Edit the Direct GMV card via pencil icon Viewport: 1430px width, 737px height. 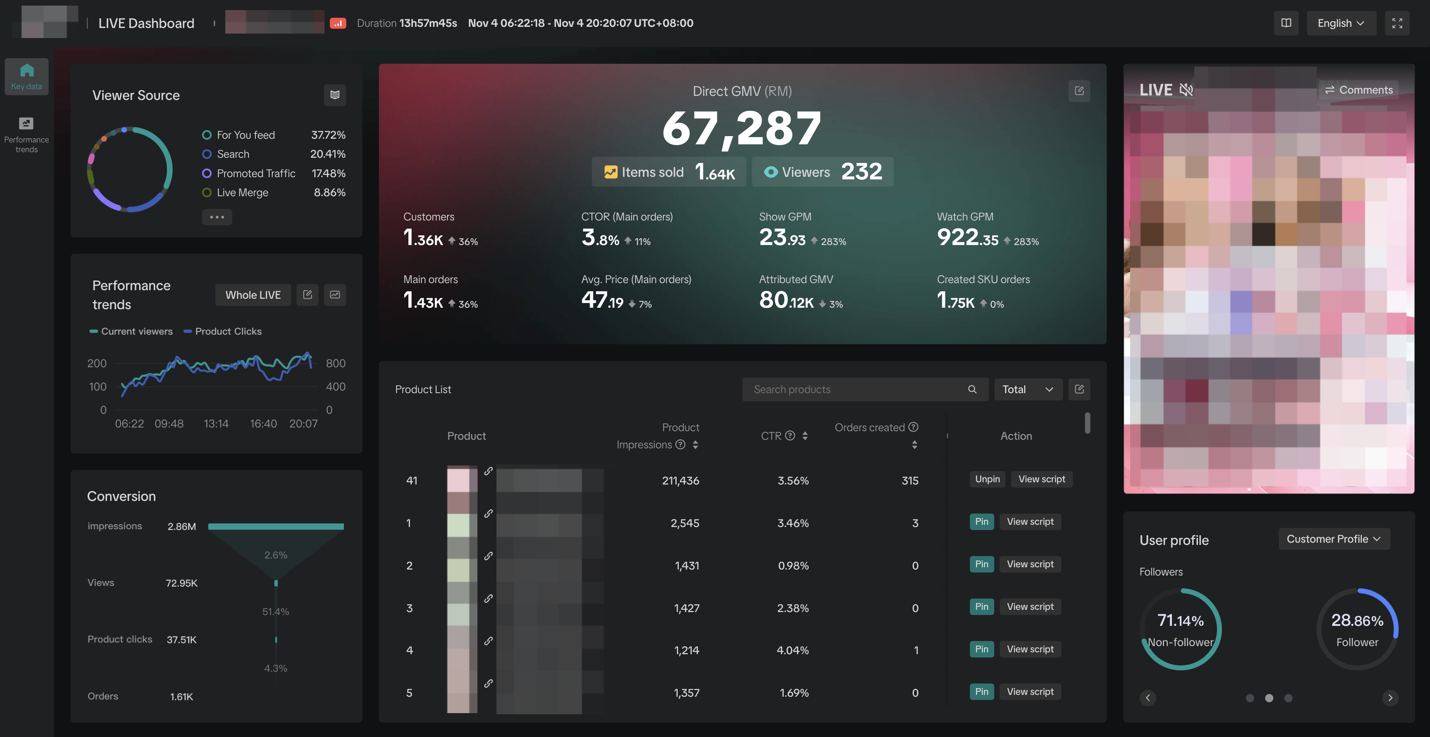1079,91
